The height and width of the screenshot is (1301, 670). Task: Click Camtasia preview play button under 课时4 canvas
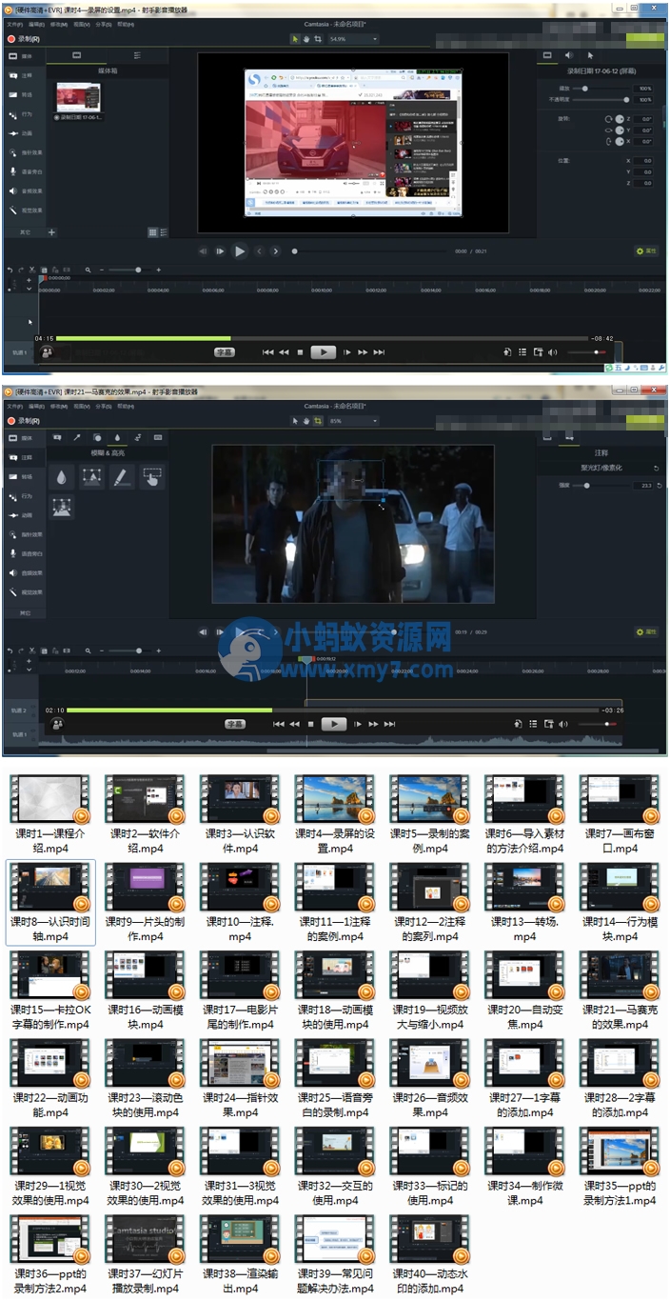240,251
